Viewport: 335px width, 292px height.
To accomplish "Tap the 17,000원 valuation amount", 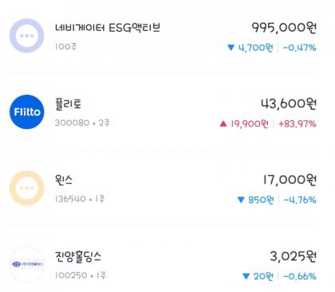I will 290,180.
